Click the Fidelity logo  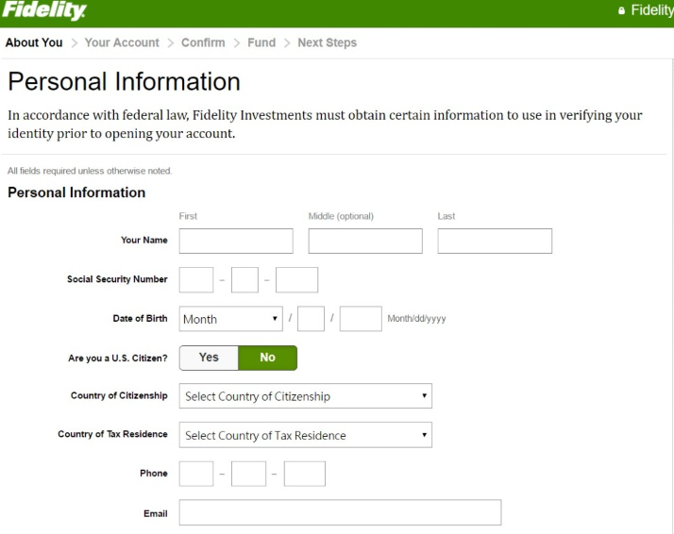(44, 11)
